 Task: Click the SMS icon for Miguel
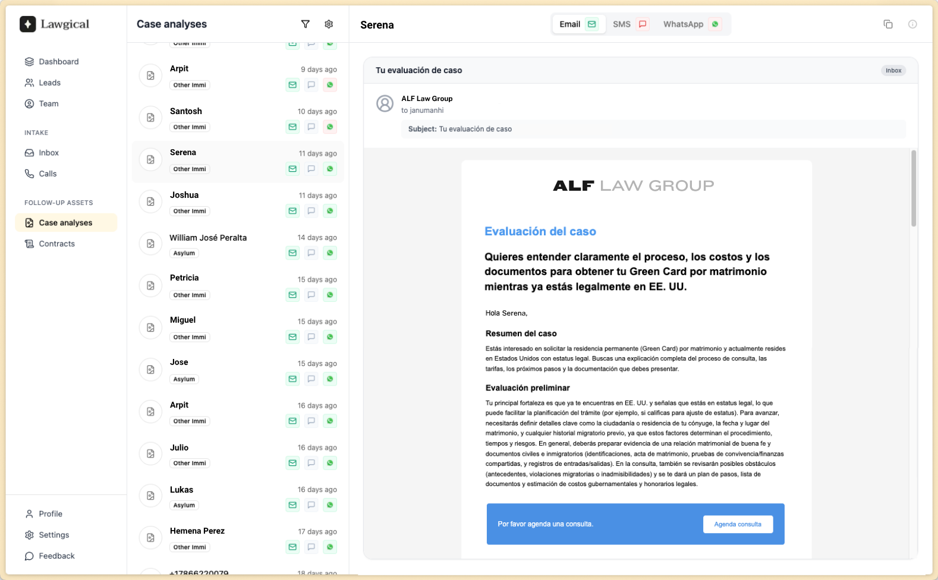[x=311, y=337]
